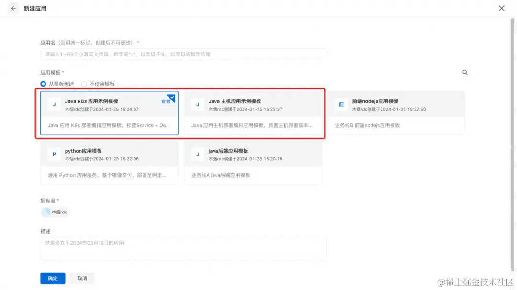This screenshot has height=290, width=517.
Task: Click the 描述 text input area
Action: click(183, 248)
